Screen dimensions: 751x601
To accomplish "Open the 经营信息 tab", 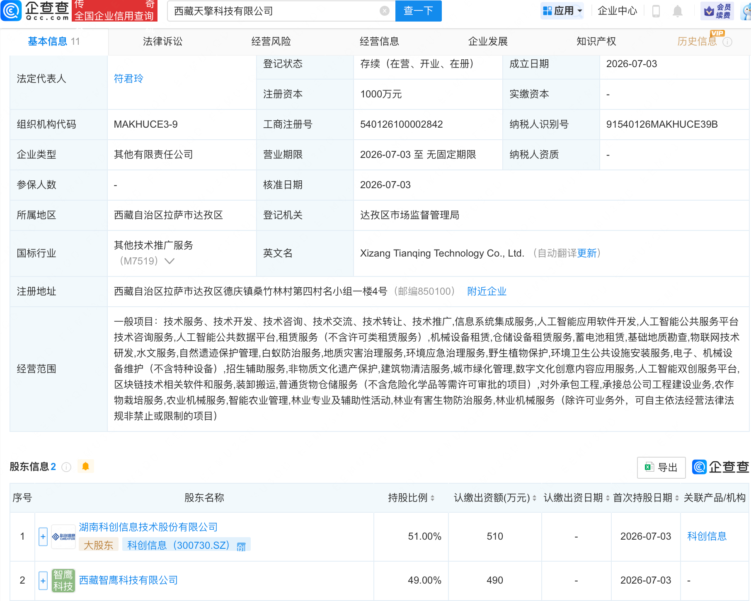I will (x=379, y=41).
